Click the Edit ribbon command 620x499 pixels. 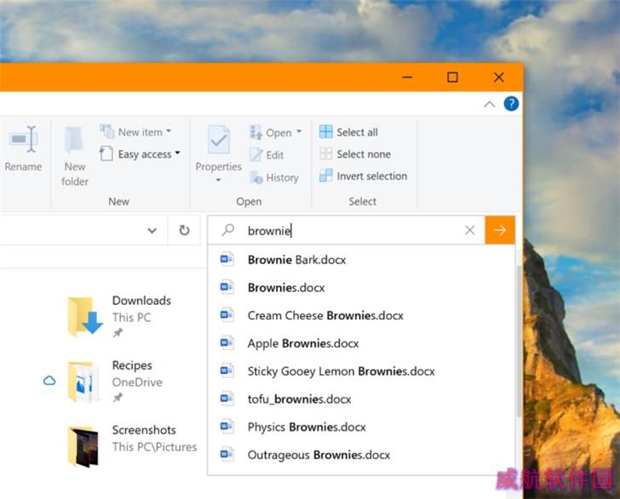pyautogui.click(x=267, y=155)
